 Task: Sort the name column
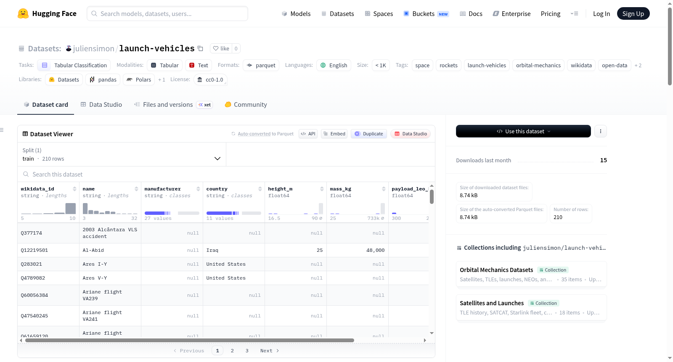(x=136, y=189)
